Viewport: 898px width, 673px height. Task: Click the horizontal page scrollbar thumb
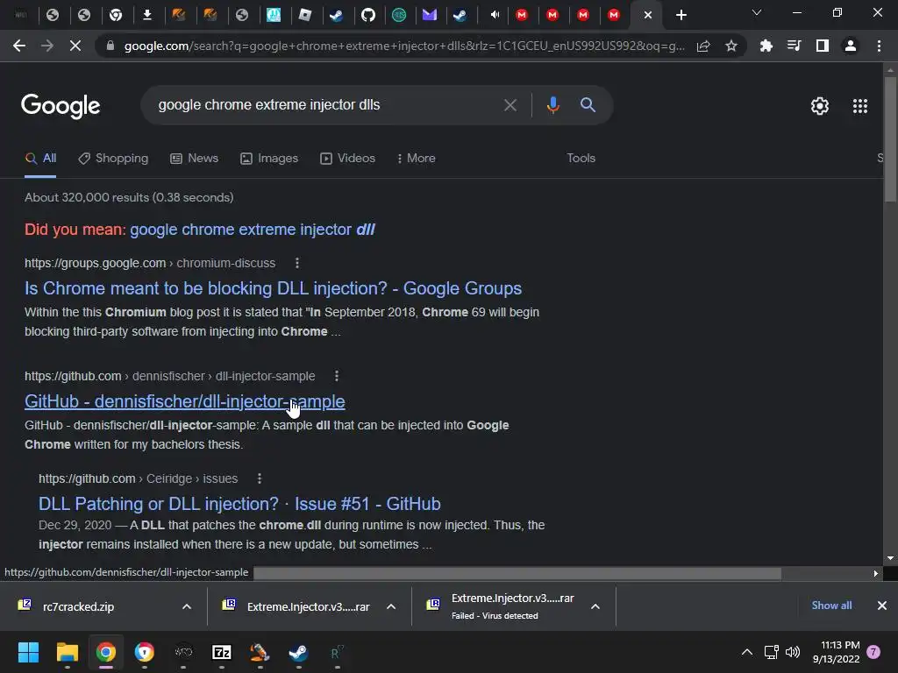click(517, 573)
